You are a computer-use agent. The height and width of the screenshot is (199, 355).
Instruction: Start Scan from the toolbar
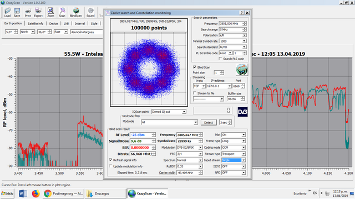62,12
